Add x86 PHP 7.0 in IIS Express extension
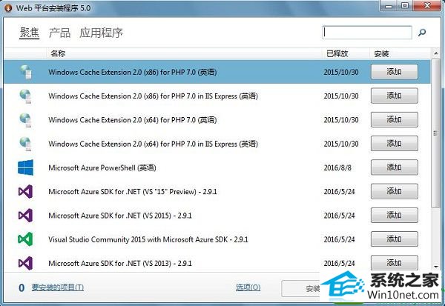This screenshot has width=445, height=306. [395, 96]
